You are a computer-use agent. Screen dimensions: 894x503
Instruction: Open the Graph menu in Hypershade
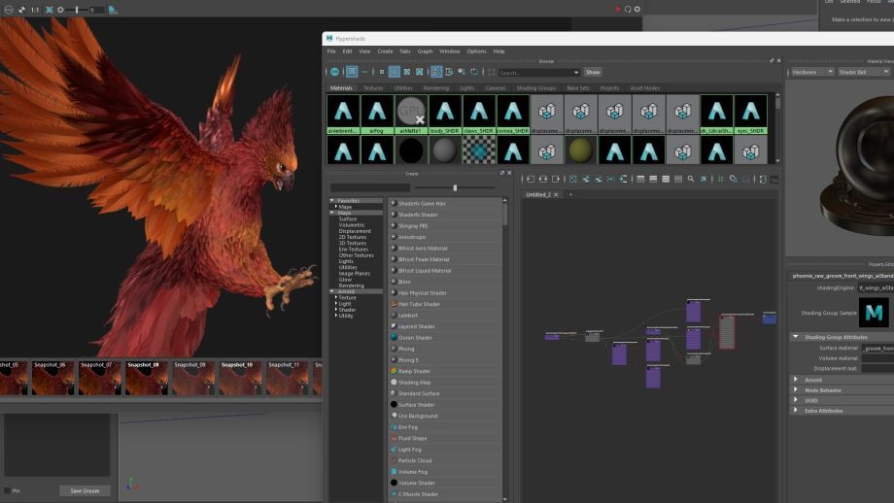[425, 51]
